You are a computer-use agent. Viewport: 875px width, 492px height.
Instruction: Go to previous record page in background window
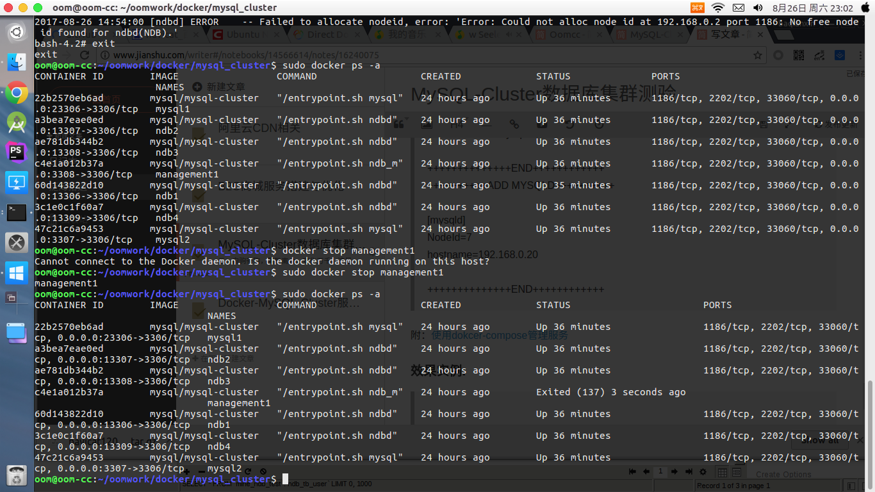pyautogui.click(x=647, y=471)
